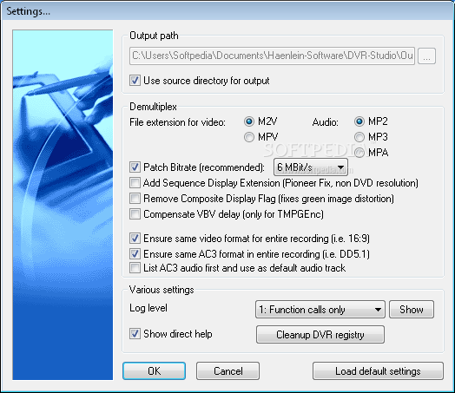
Task: Open the 6 MBit/s bitrate dropdown
Action: coord(311,167)
